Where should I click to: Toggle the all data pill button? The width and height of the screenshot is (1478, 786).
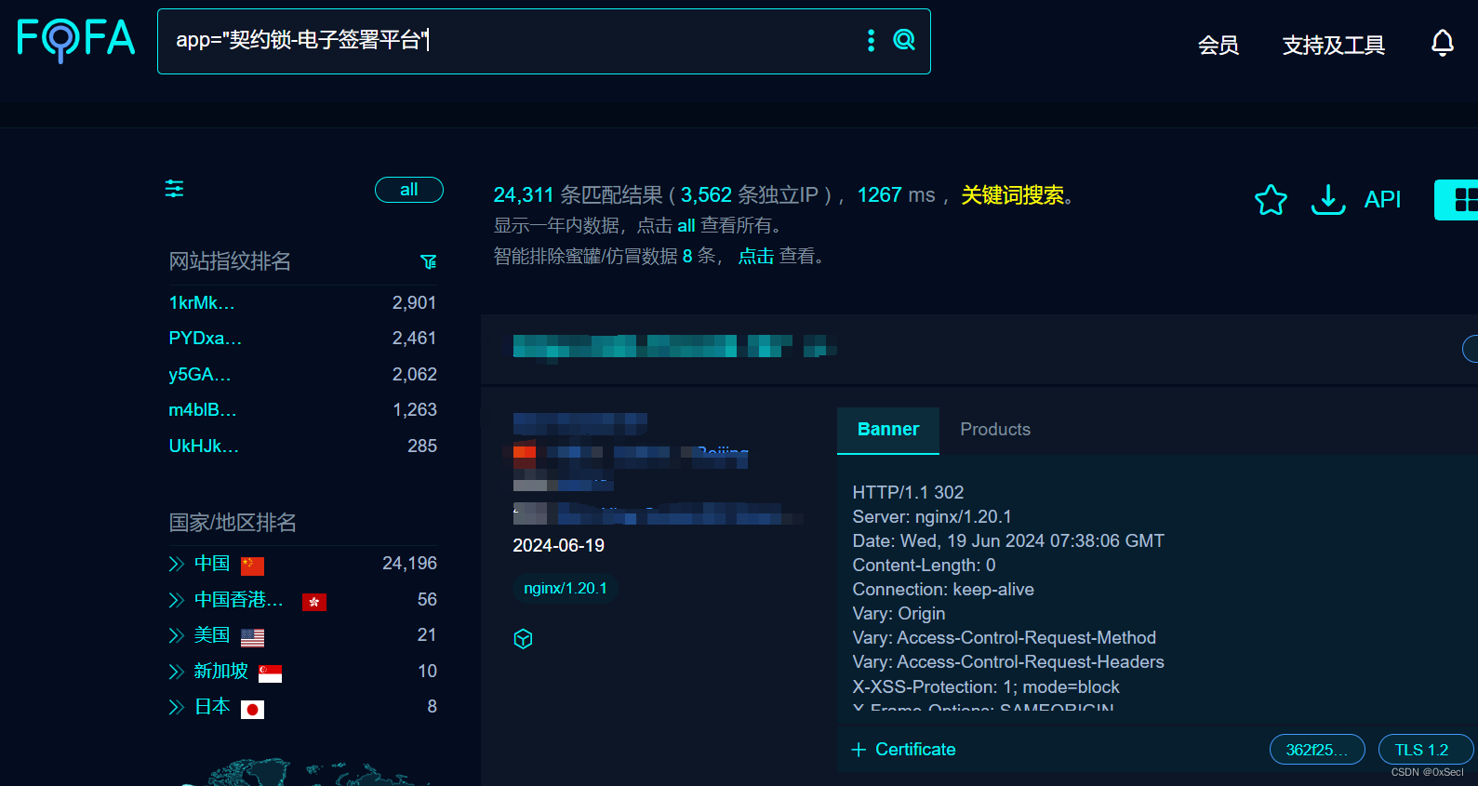click(409, 190)
